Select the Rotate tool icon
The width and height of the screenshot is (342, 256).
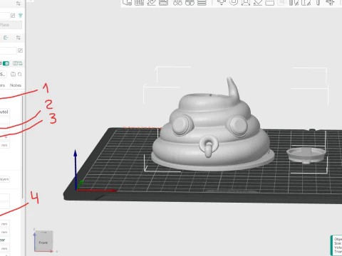point(234,2)
